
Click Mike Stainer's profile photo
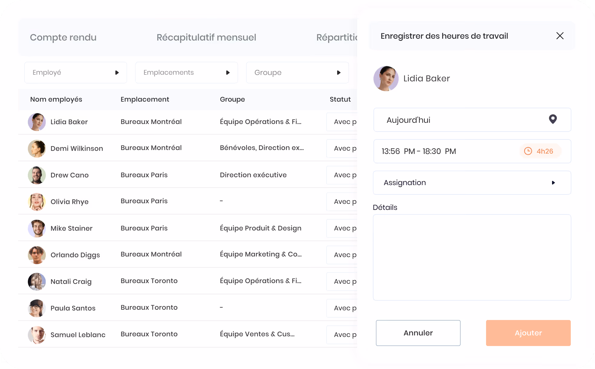pos(37,228)
